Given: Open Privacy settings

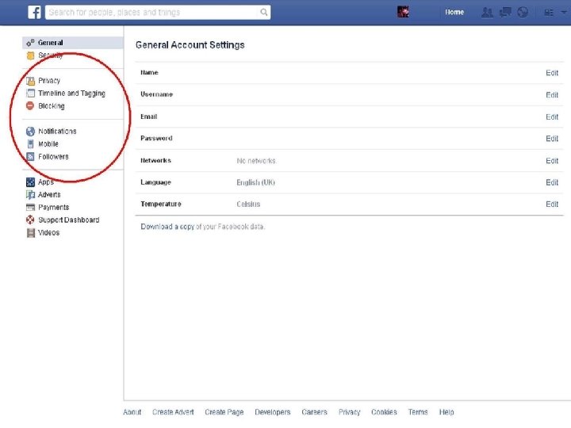Looking at the screenshot, I should coord(49,81).
